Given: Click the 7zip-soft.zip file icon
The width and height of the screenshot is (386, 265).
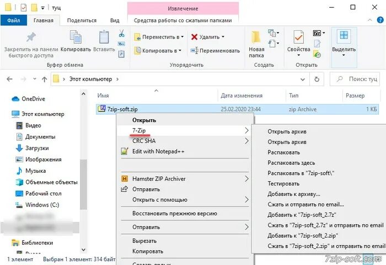Looking at the screenshot, I should (x=101, y=109).
